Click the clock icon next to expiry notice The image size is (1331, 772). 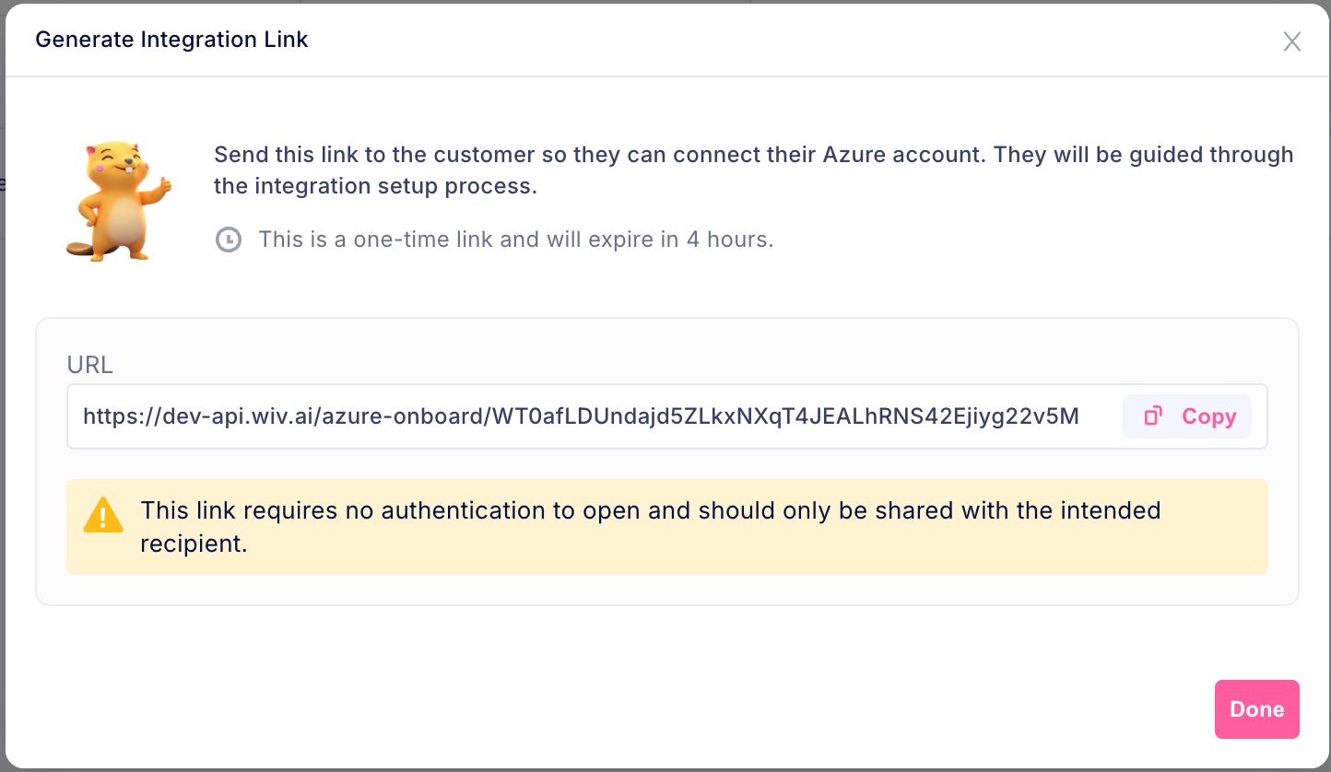229,240
